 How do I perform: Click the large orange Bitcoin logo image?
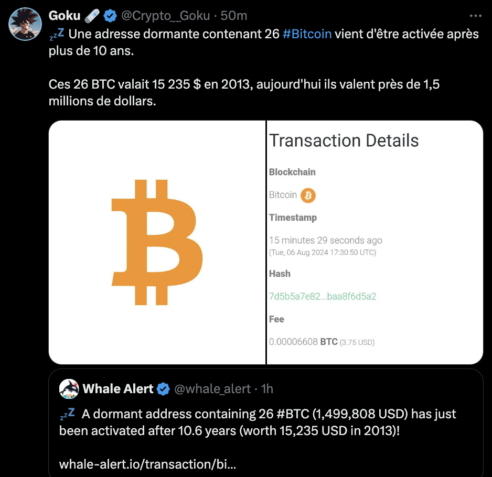coord(157,242)
